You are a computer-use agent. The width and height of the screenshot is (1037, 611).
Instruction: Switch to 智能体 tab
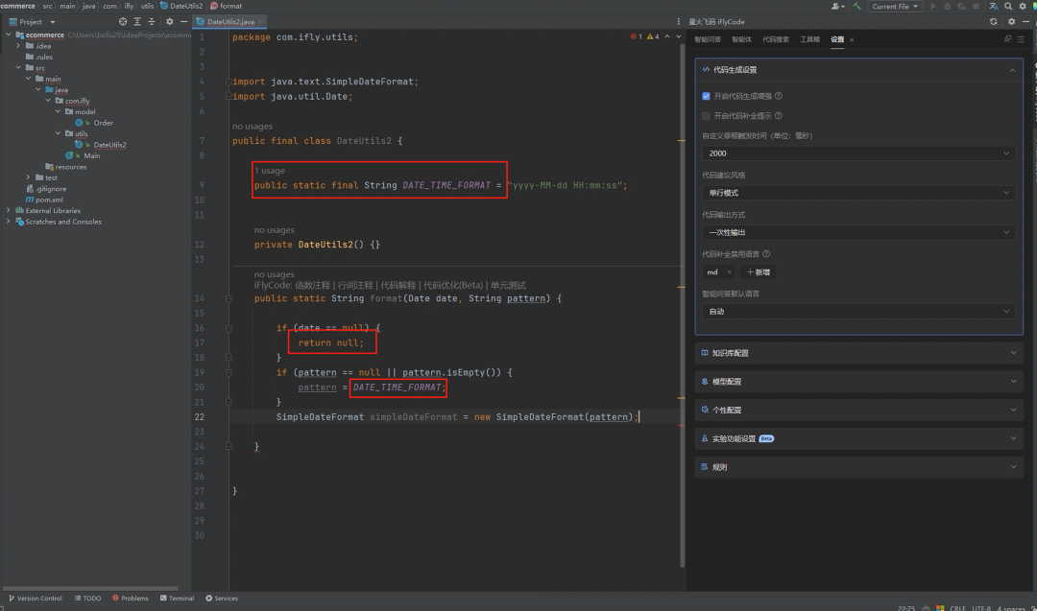(741, 39)
